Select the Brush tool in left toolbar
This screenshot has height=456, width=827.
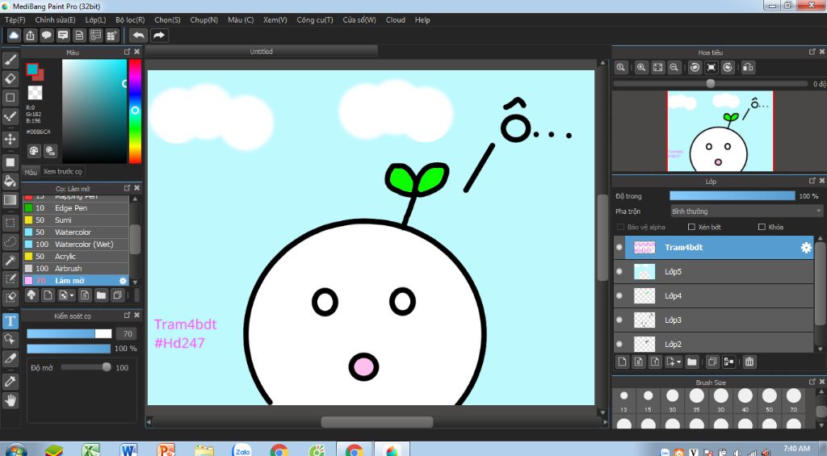point(10,60)
